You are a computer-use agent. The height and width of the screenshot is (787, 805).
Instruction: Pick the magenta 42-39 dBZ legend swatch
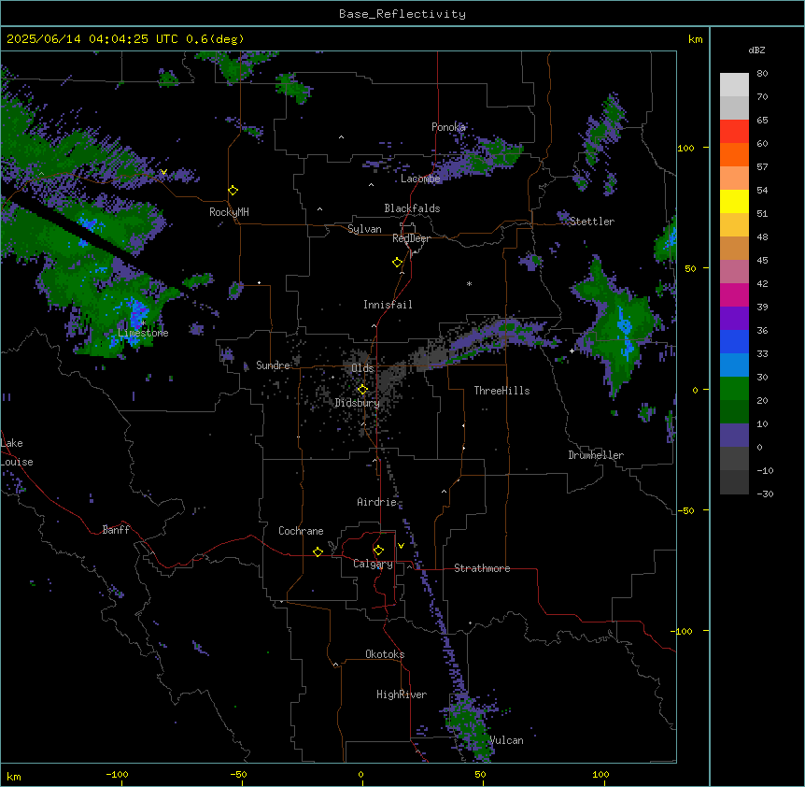(x=734, y=294)
